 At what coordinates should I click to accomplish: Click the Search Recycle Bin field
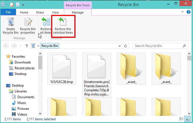click(160, 46)
